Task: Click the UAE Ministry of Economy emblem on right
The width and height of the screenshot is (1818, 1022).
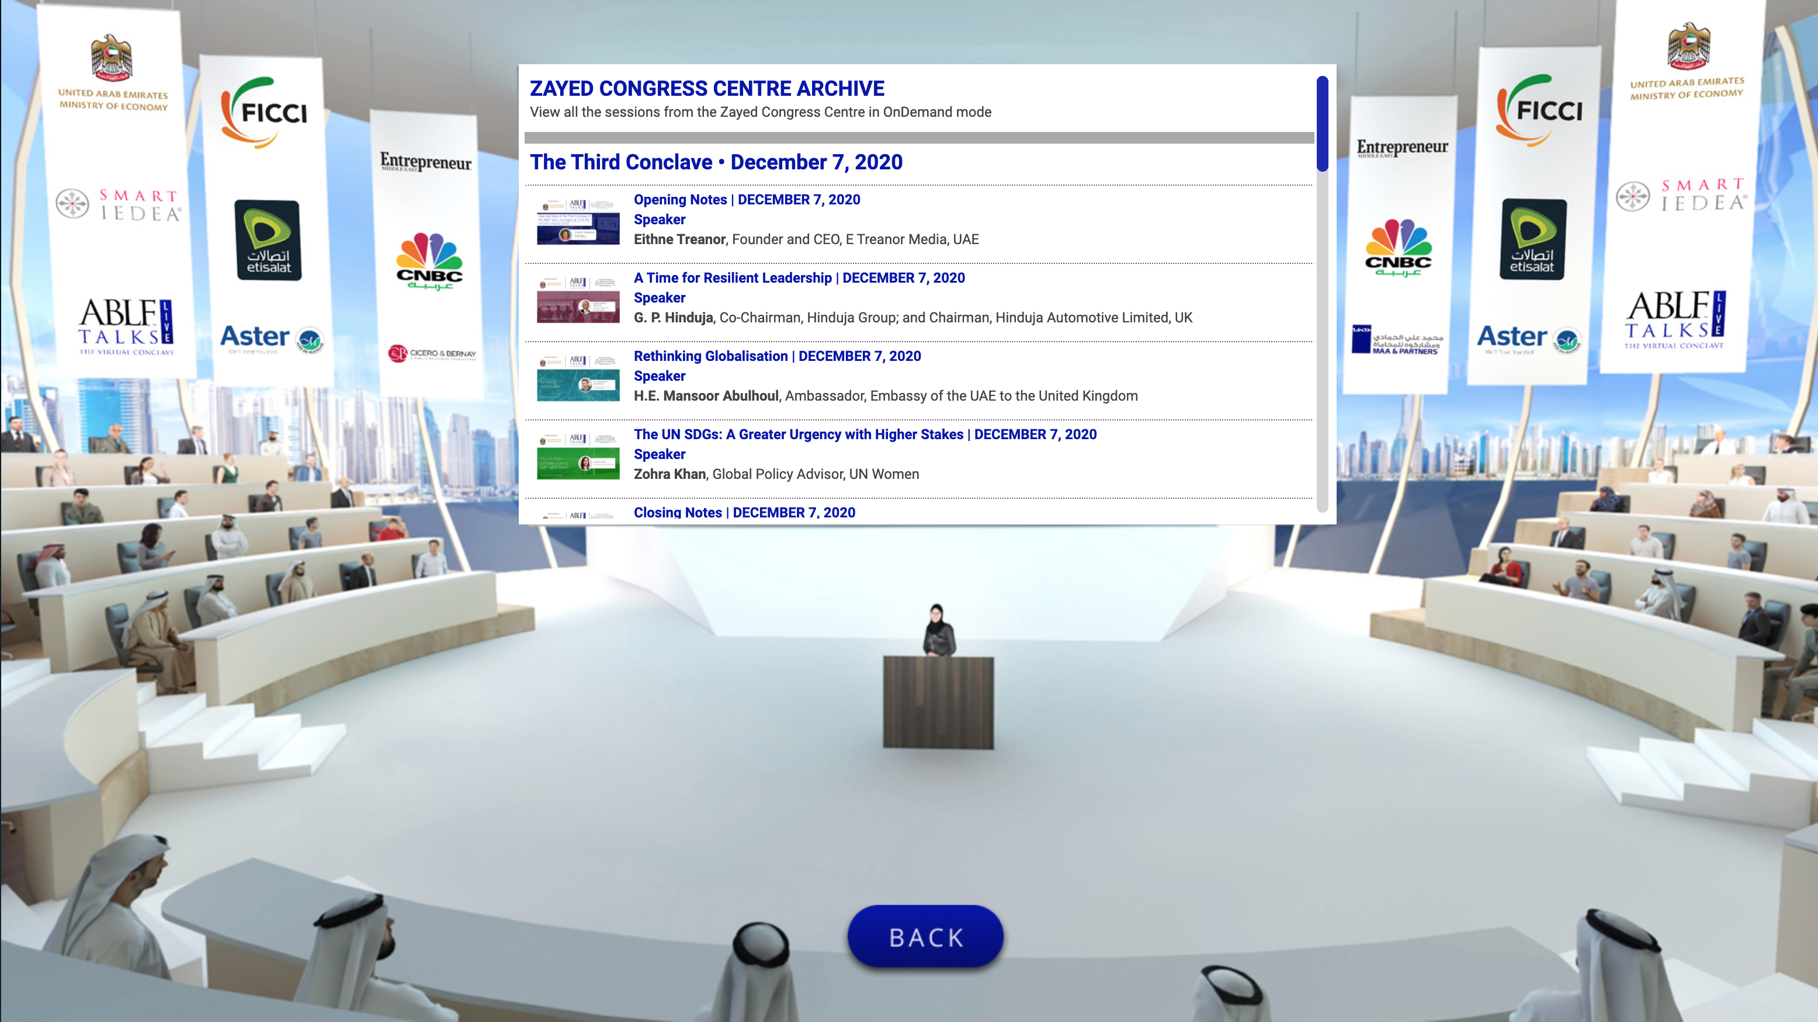Action: click(1687, 61)
